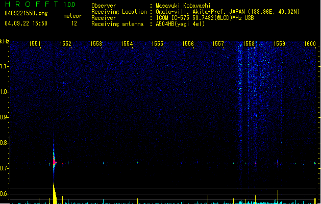Click the 1552 time axis label
Viewport: 321px width, 204px height.
click(x=65, y=44)
